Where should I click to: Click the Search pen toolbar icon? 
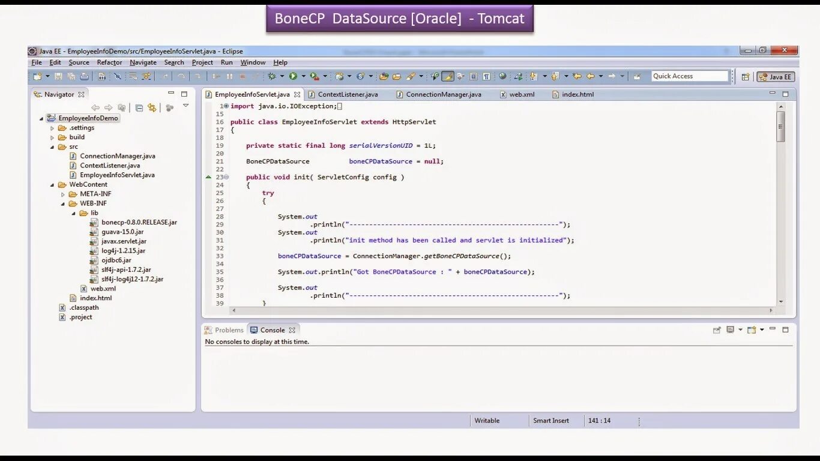point(411,76)
